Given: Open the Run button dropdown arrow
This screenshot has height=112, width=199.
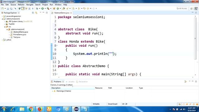Looking at the screenshot, I should click(45, 8).
